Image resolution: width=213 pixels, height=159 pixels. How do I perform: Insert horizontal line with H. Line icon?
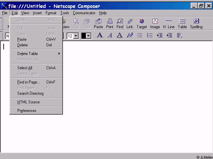click(169, 24)
